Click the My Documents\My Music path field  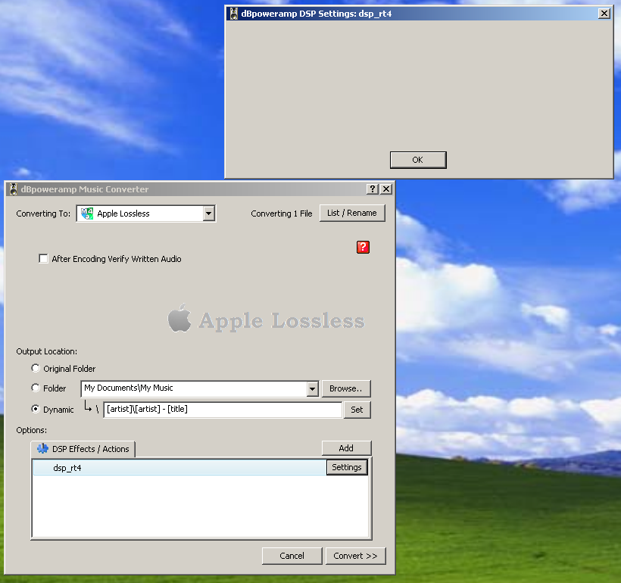(x=194, y=389)
